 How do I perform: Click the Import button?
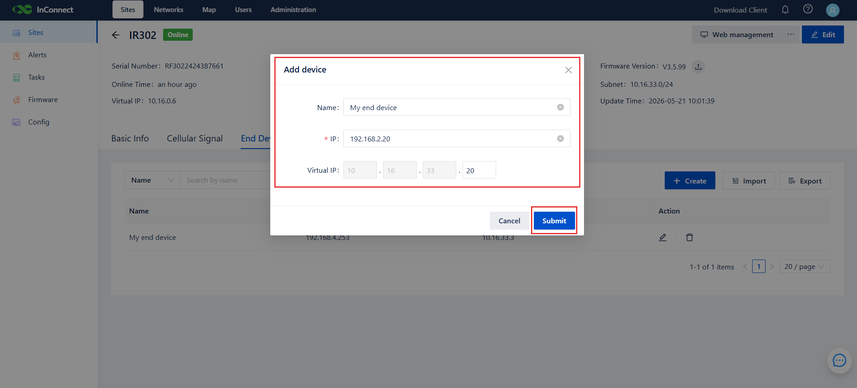(x=749, y=180)
